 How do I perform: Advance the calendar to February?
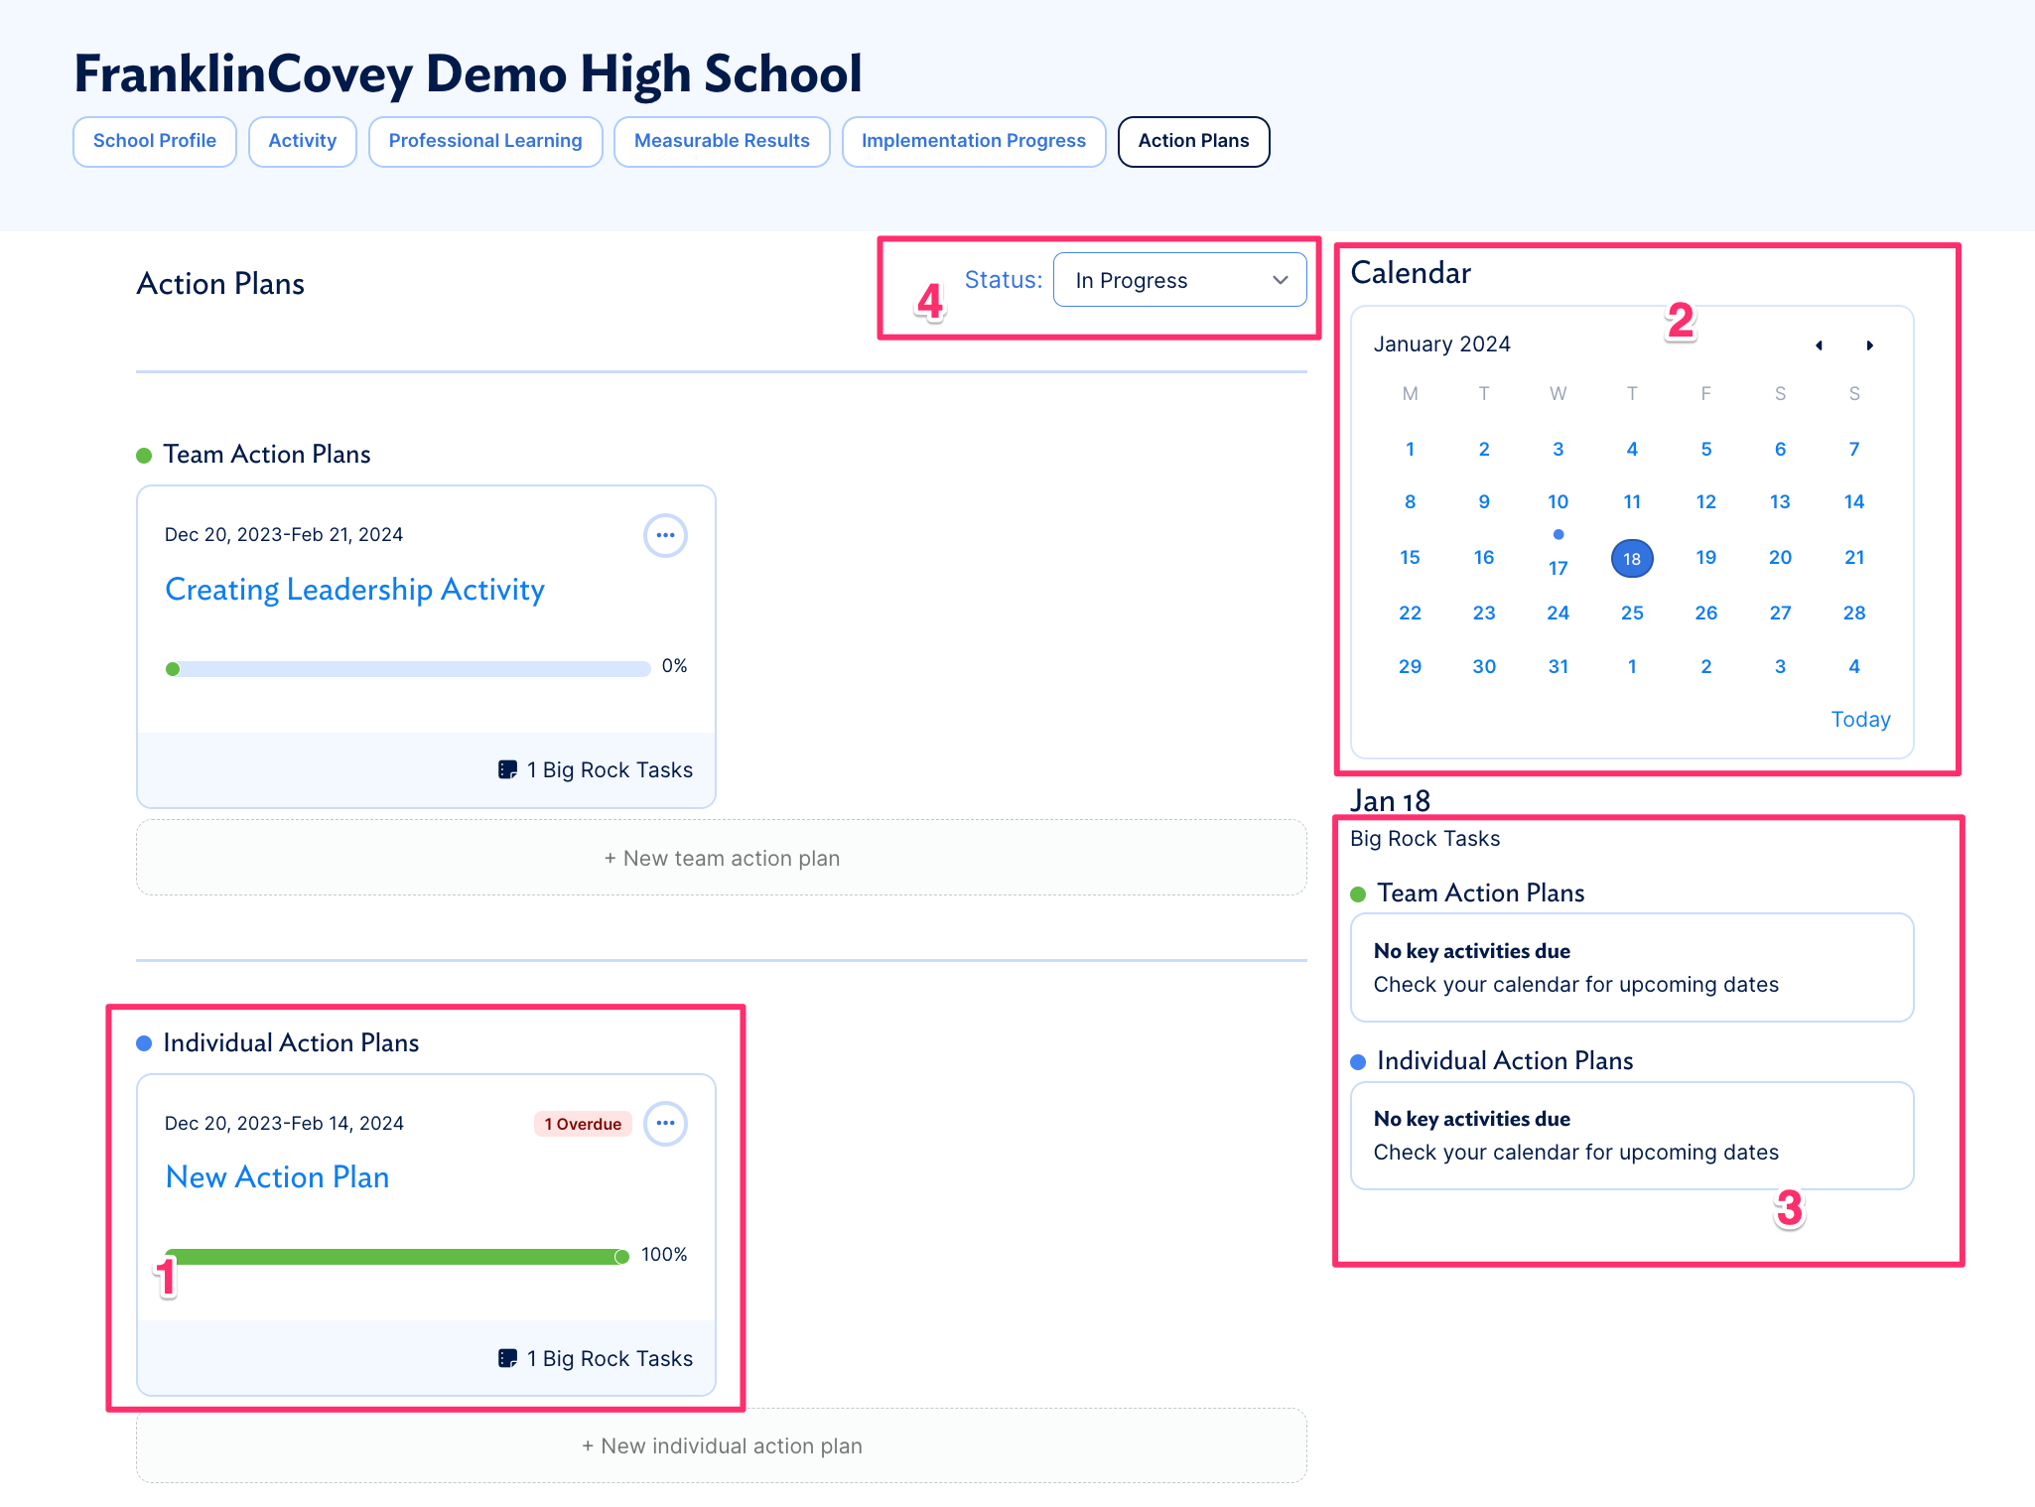(x=1870, y=344)
